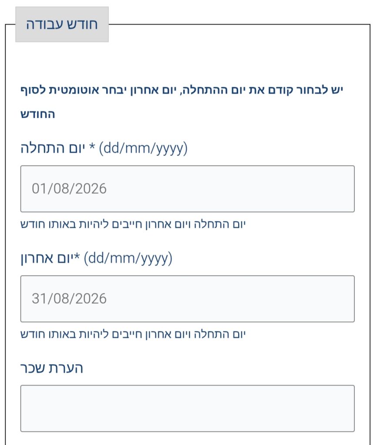This screenshot has width=380, height=445.
Task: Click the חודש עבודה section legend
Action: tap(62, 24)
